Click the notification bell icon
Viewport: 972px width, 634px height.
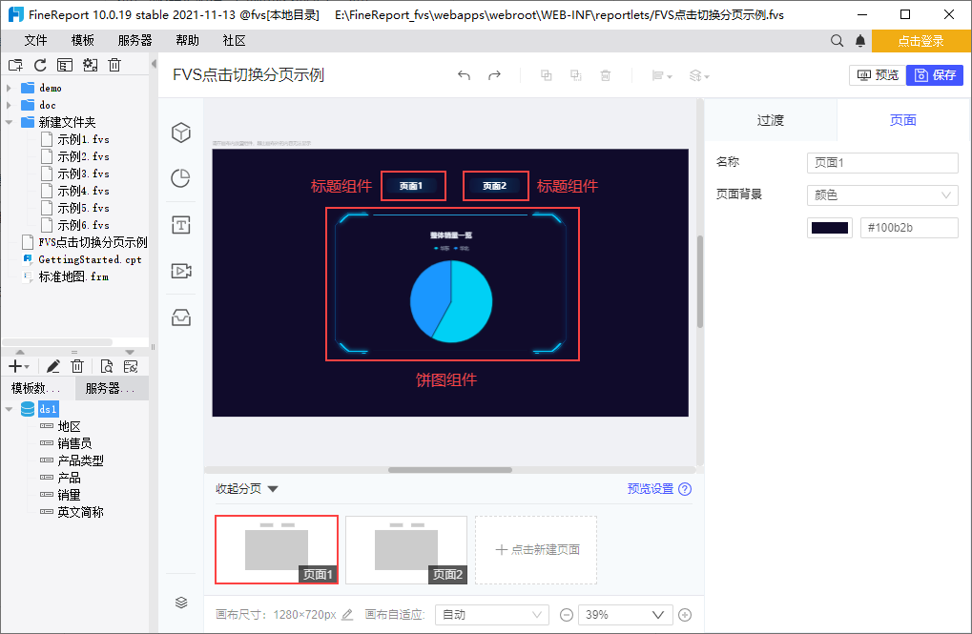(x=860, y=41)
